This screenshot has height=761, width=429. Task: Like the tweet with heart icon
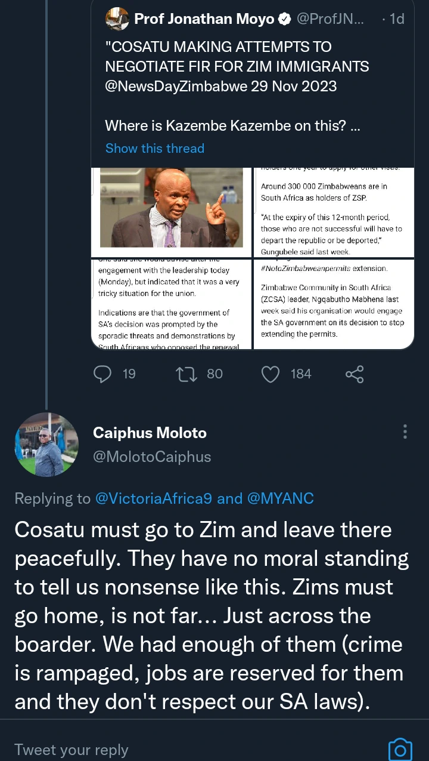[x=271, y=374]
